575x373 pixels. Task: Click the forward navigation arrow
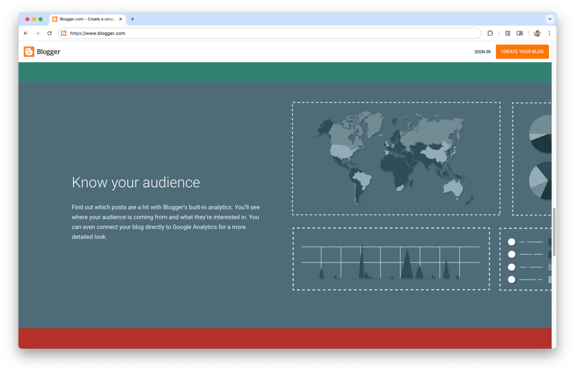click(x=37, y=33)
